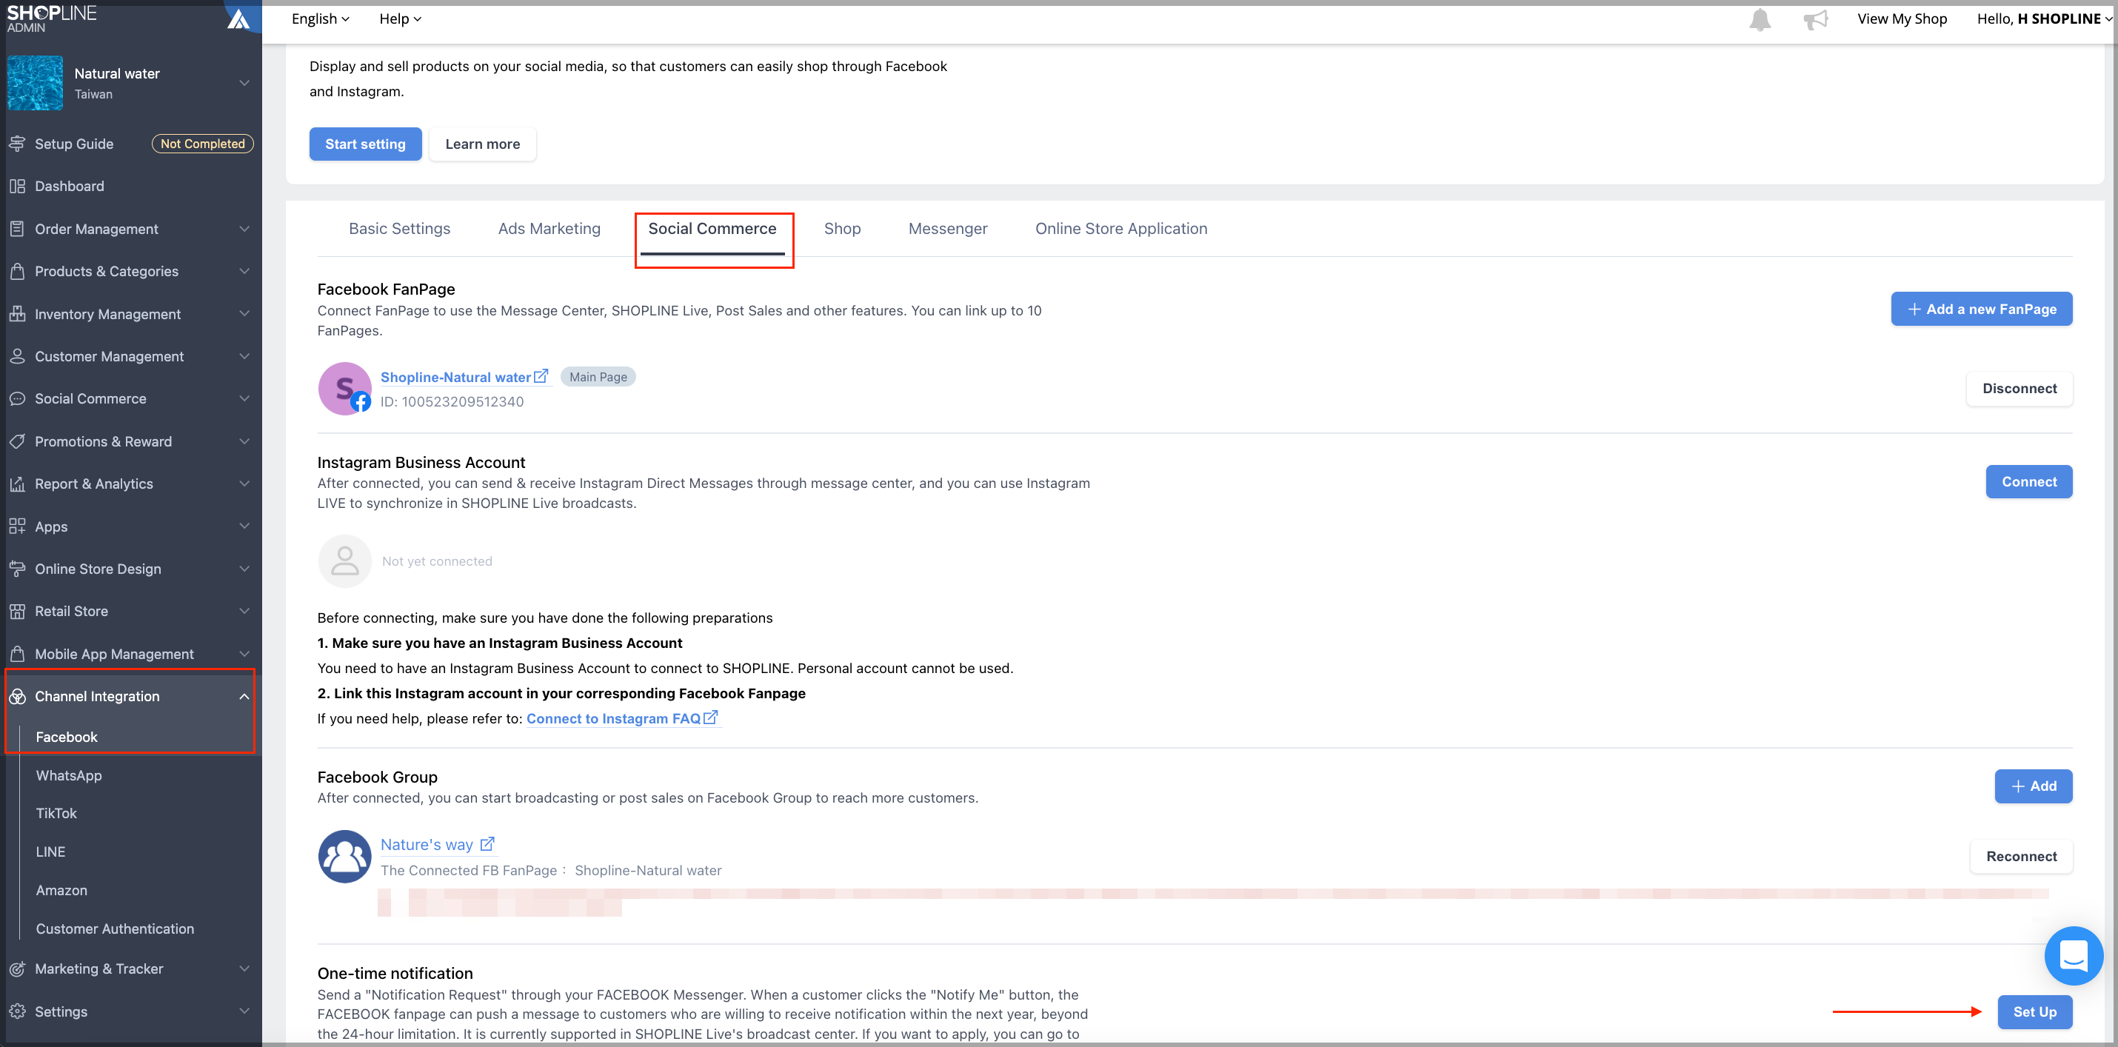The width and height of the screenshot is (2118, 1047).
Task: Expand the Products & Categories chevron
Action: [x=244, y=271]
